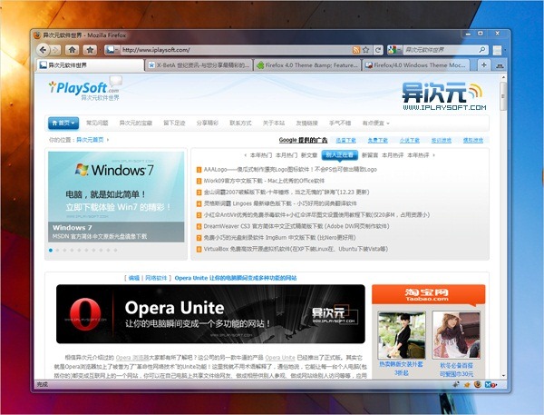Go back with the Back arrow button
Image resolution: width=544 pixels, height=415 pixels.
(43, 50)
